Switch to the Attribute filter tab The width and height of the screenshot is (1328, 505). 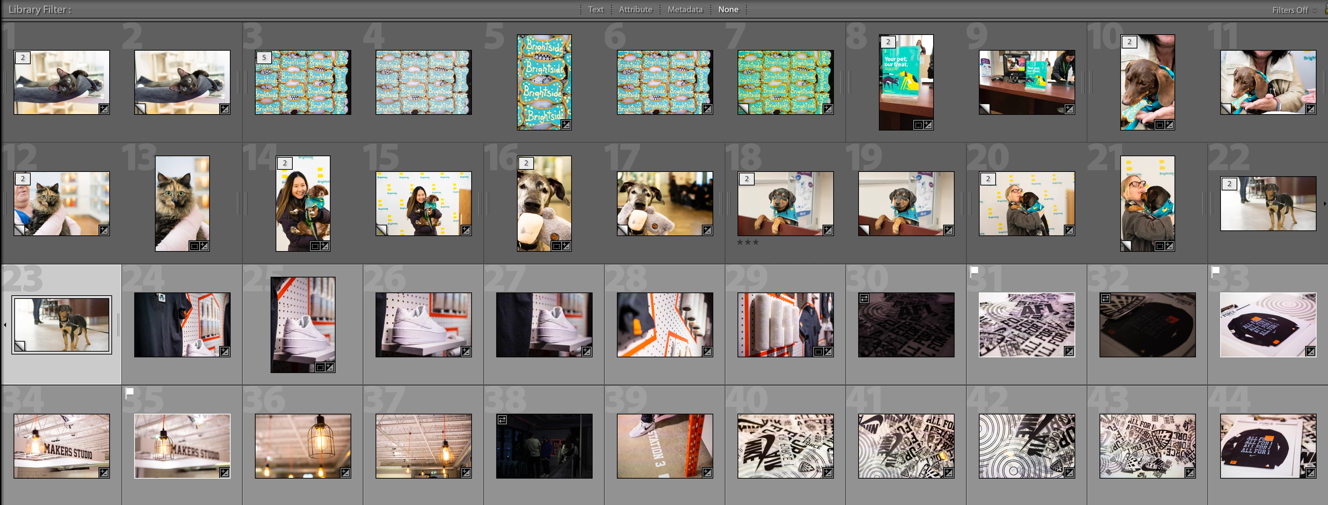tap(635, 9)
